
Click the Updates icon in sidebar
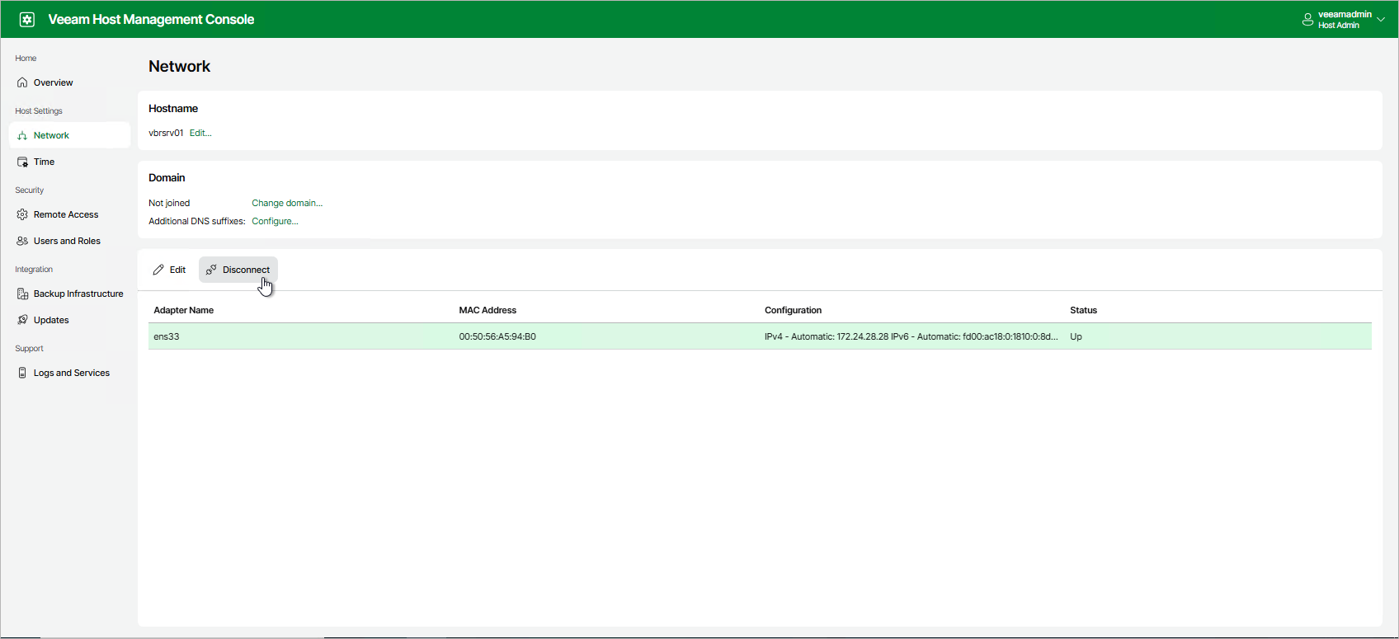[22, 320]
